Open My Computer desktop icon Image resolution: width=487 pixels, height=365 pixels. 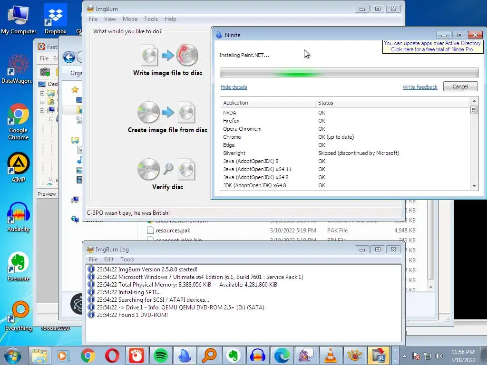tap(19, 19)
